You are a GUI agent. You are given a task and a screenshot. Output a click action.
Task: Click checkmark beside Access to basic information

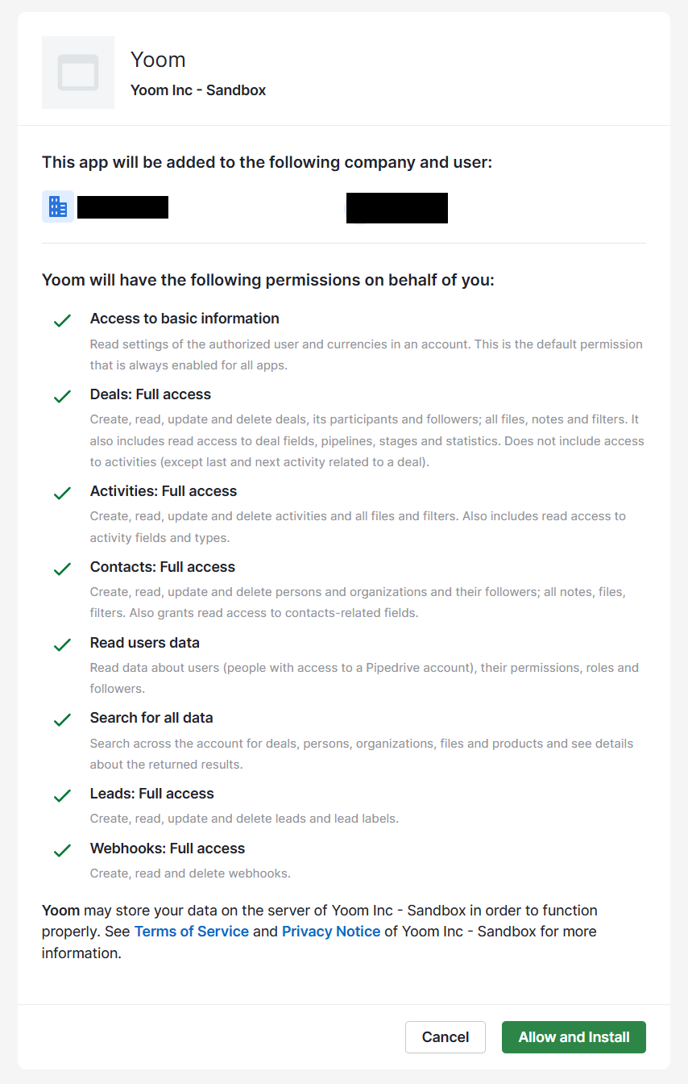point(62,321)
